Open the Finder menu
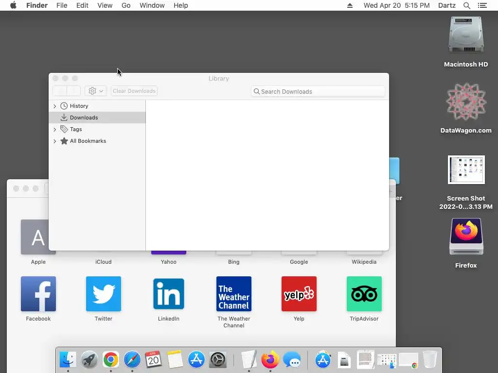 [37, 5]
